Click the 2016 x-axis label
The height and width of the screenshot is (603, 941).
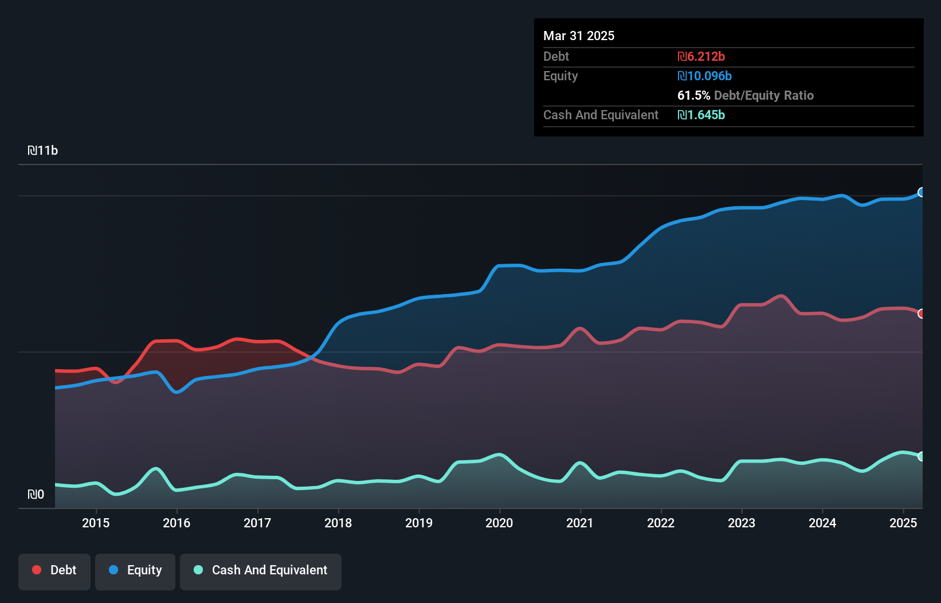(x=177, y=523)
